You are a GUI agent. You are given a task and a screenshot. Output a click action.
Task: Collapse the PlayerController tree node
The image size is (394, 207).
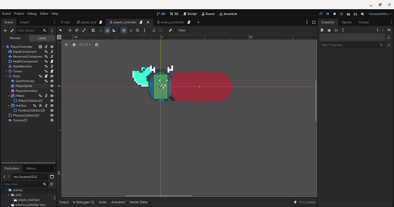click(x=4, y=47)
